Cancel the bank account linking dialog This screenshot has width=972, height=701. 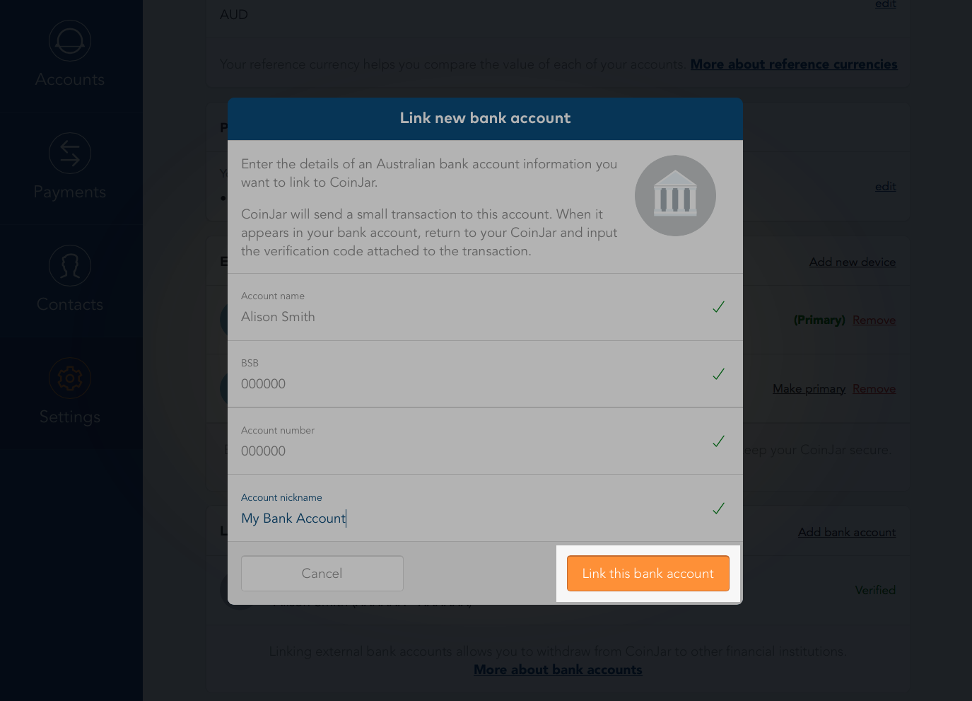[x=322, y=574]
